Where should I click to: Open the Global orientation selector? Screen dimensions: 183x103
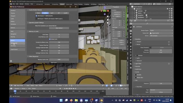pos(60,86)
